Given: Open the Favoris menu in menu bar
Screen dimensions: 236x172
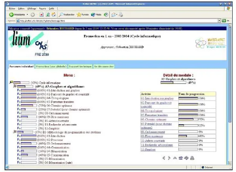Looking at the screenshot, I should pos(43,9).
